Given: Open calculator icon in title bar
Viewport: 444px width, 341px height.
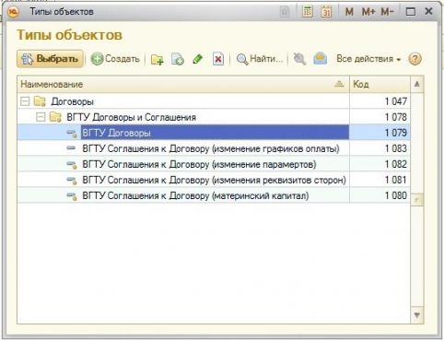Looking at the screenshot, I should (307, 12).
